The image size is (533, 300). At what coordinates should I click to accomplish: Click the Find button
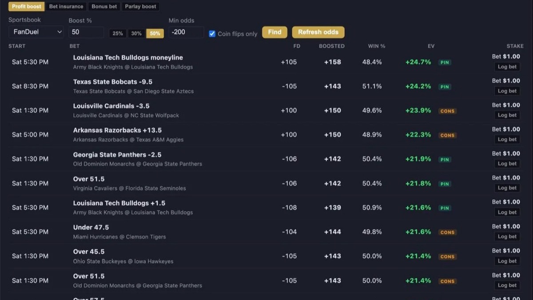tap(274, 32)
